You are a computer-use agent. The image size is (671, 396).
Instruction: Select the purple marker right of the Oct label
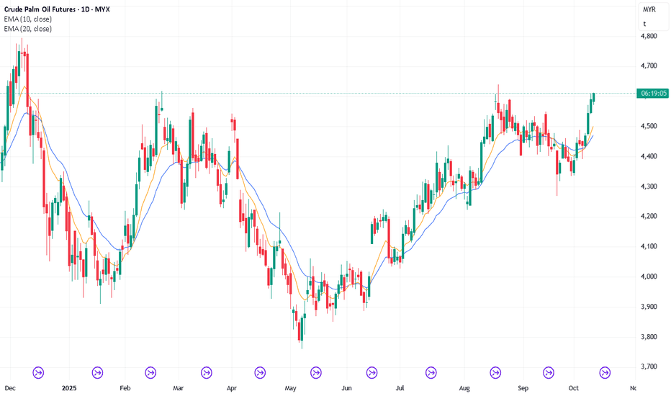coord(605,372)
